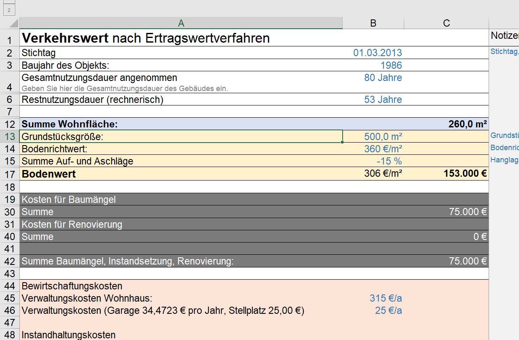
Task: Click the Stichtag date cell 01.03.2013
Action: [x=377, y=53]
